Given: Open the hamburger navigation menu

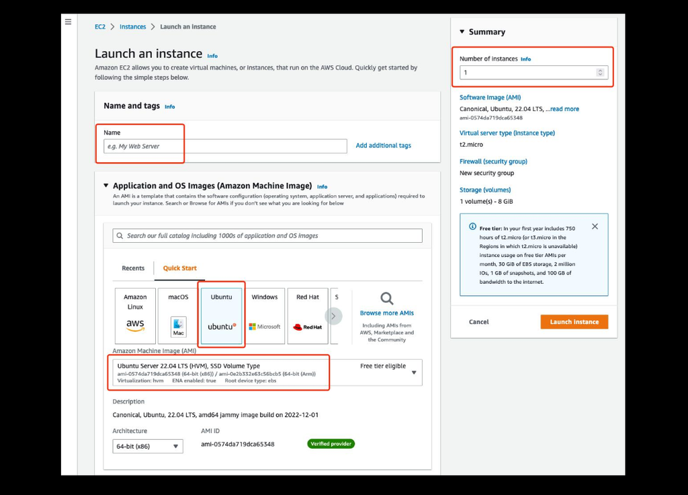Looking at the screenshot, I should coord(68,22).
